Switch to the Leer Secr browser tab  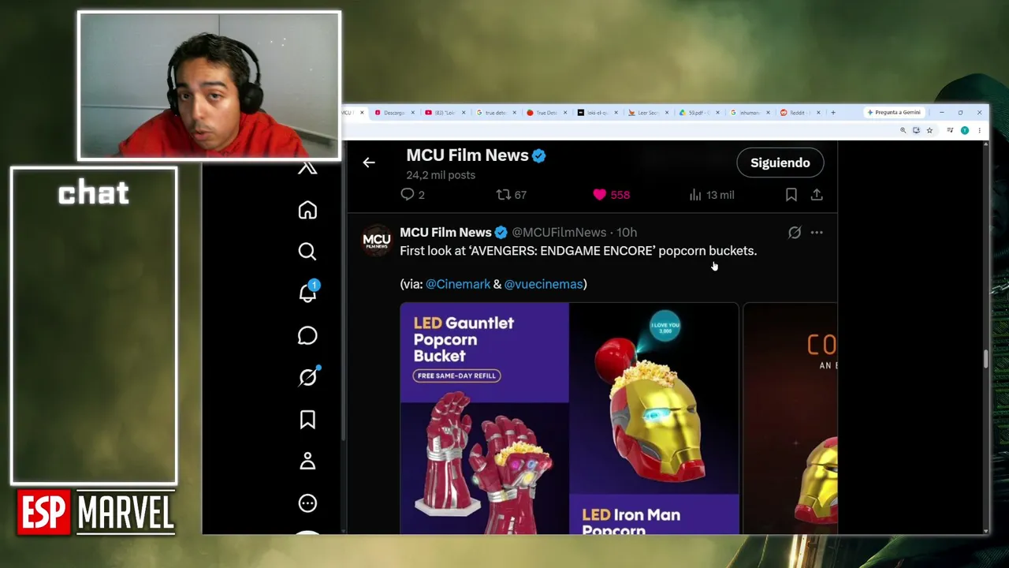click(647, 113)
